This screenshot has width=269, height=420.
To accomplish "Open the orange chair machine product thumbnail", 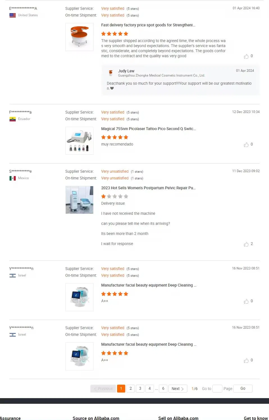I will [x=79, y=37].
